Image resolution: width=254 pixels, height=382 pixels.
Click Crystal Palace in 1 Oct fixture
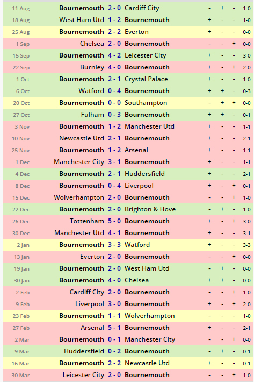coord(146,79)
